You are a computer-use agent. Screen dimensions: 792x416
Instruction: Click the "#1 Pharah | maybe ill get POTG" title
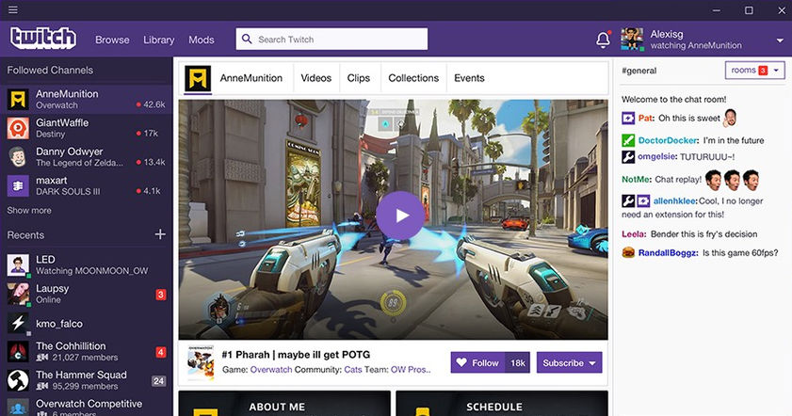point(296,355)
